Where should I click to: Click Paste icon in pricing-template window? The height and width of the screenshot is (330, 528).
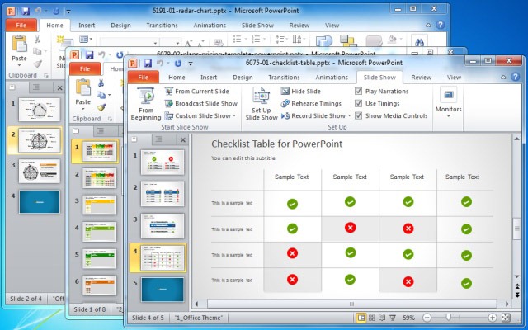pos(82,88)
